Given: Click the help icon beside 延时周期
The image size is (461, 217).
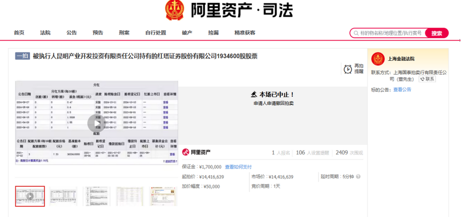Looking at the screenshot, I should point(358,176).
